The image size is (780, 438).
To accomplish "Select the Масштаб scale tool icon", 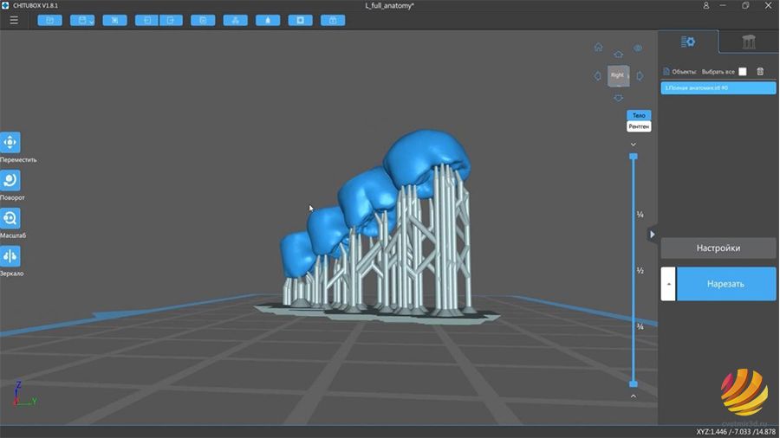I will point(10,218).
